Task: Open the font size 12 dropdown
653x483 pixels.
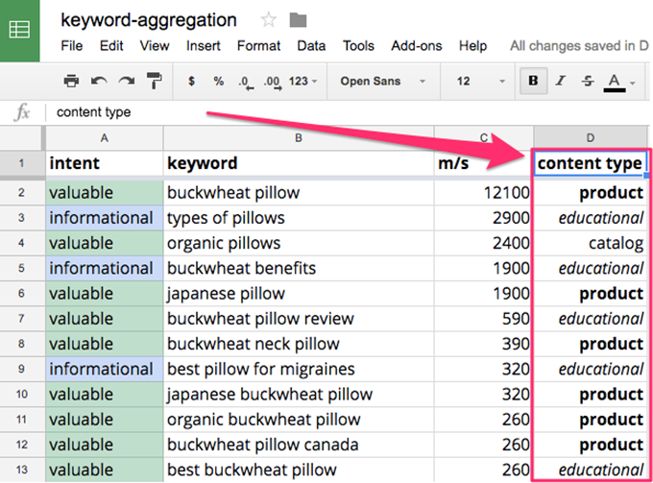Action: tap(480, 82)
